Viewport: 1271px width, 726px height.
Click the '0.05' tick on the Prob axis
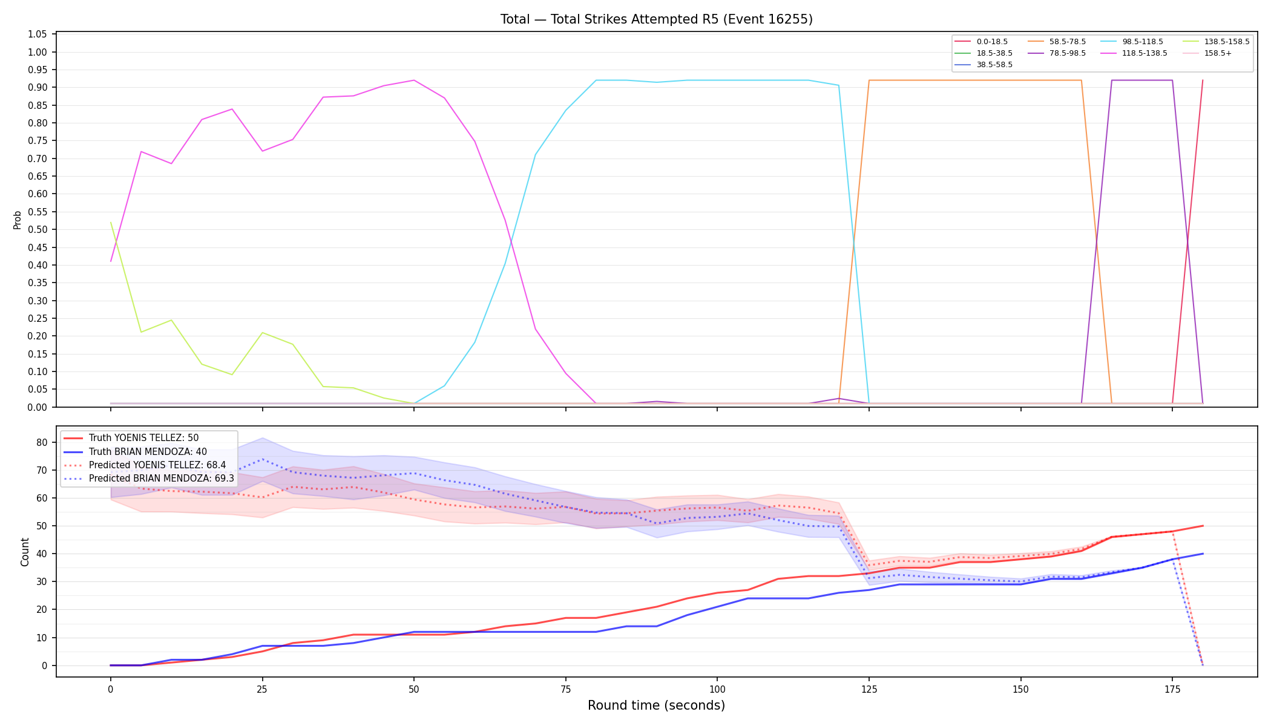[38, 390]
